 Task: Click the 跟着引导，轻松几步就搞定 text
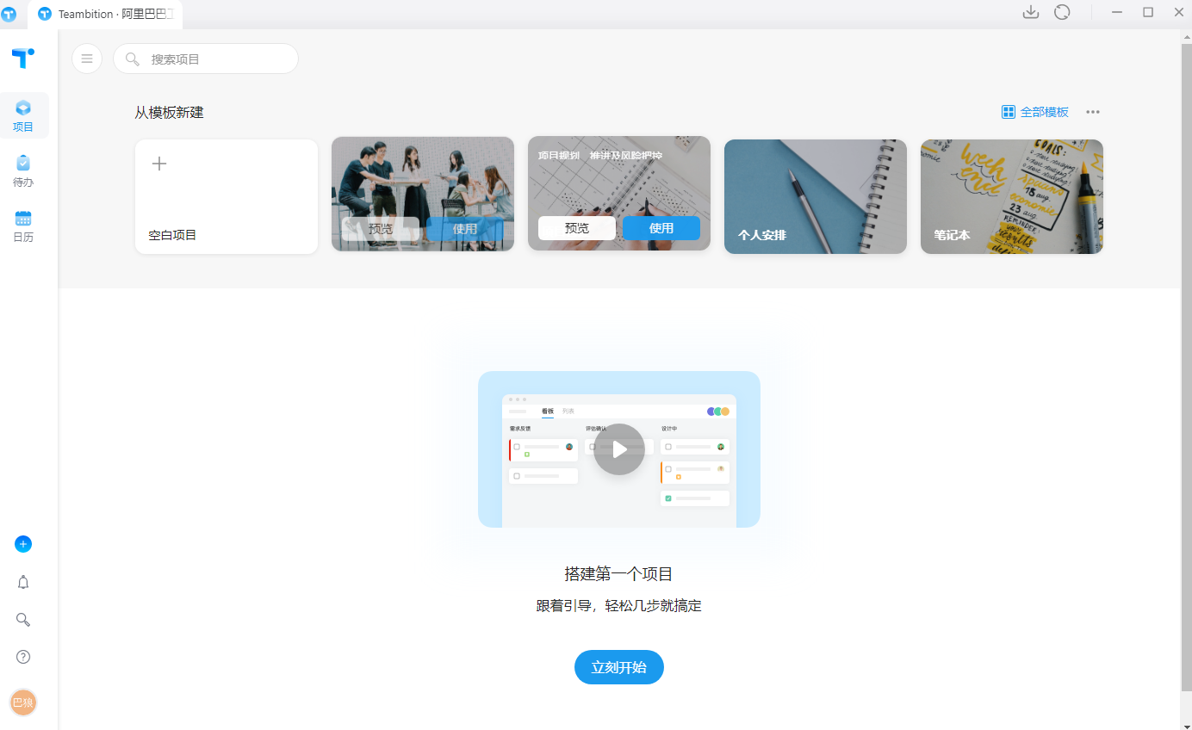click(619, 606)
